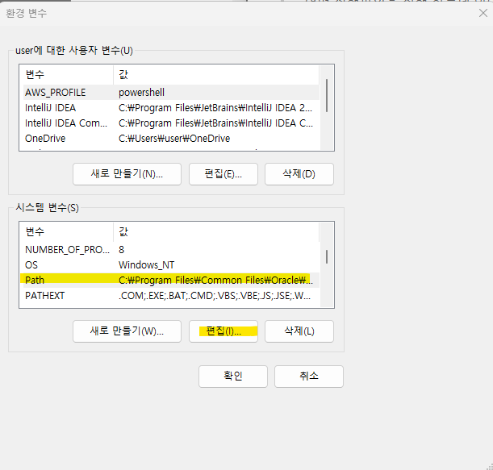Select the IntelliJ IDEA user variable
This screenshot has height=470, width=493.
pos(171,108)
